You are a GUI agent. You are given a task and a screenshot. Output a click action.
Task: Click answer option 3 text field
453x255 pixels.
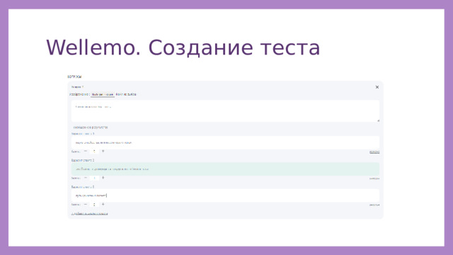point(225,195)
